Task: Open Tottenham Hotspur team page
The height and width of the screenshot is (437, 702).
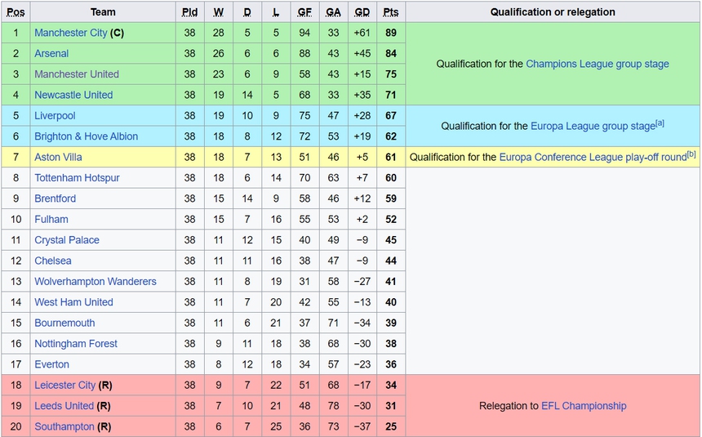Action: pyautogui.click(x=77, y=177)
